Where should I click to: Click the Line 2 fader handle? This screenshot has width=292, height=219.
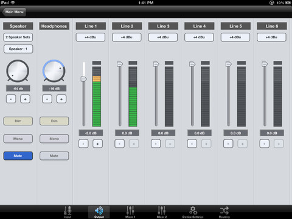pos(120,64)
